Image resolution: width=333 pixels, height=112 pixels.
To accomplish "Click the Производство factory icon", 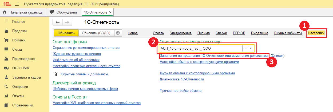I will click(x=6, y=59).
